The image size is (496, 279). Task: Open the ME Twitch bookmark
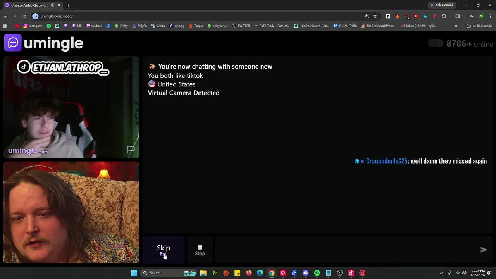[x=77, y=26]
